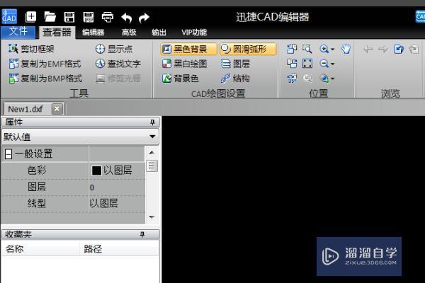Click the Save As icon
425x283 pixels.
(89, 17)
